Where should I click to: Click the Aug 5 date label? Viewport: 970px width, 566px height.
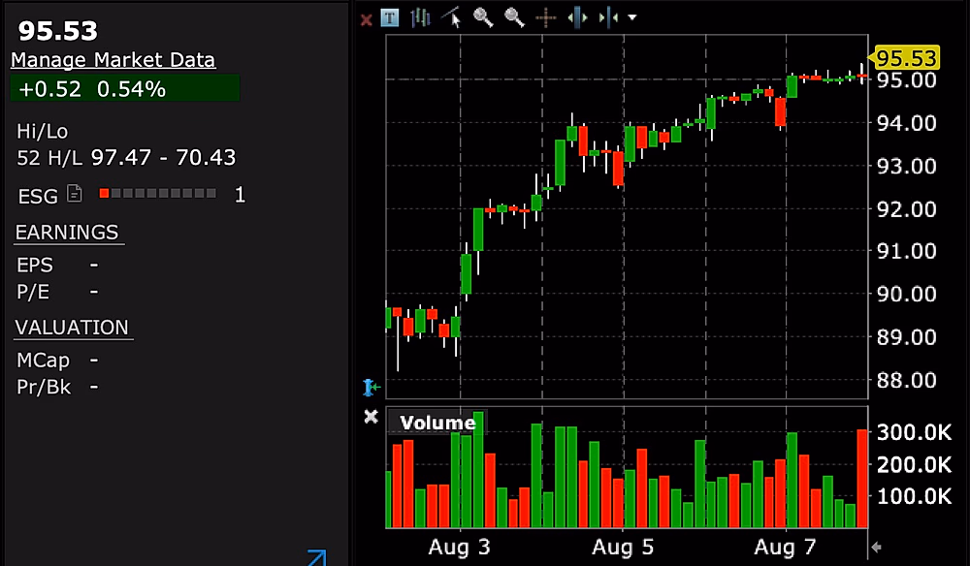[x=623, y=547]
